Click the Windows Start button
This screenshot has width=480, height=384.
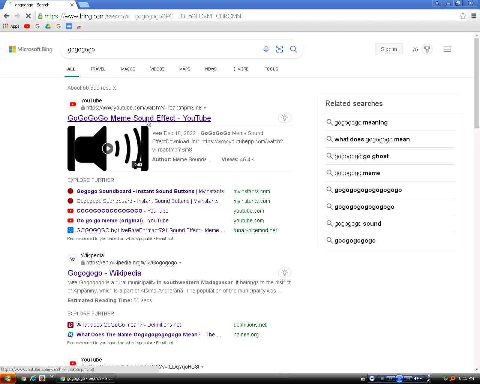coord(8,378)
